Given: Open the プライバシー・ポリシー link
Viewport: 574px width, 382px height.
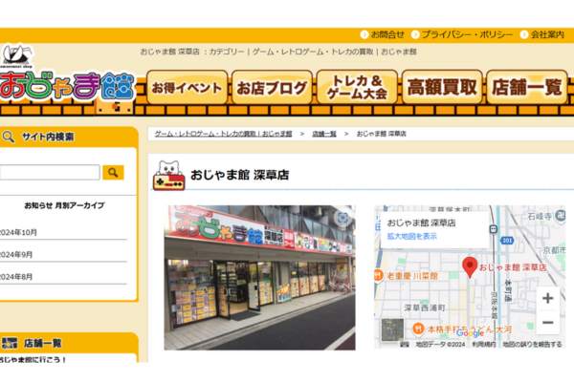Looking at the screenshot, I should [462, 34].
